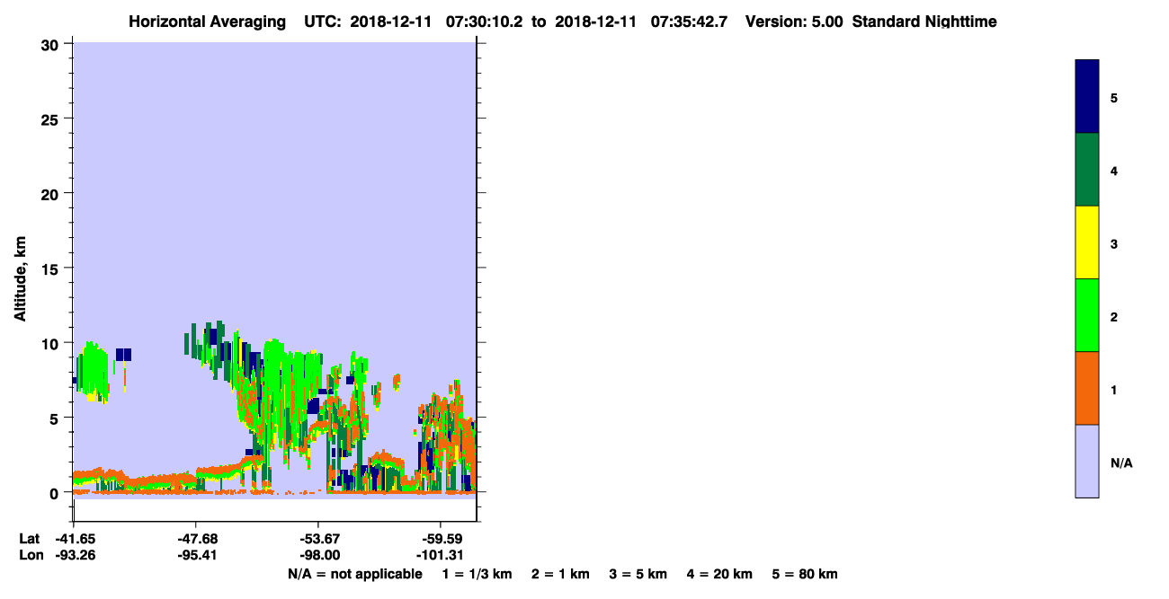Screen dimensions: 1169x599
Task: Click longitude value -101.31
Action: pyautogui.click(x=440, y=556)
